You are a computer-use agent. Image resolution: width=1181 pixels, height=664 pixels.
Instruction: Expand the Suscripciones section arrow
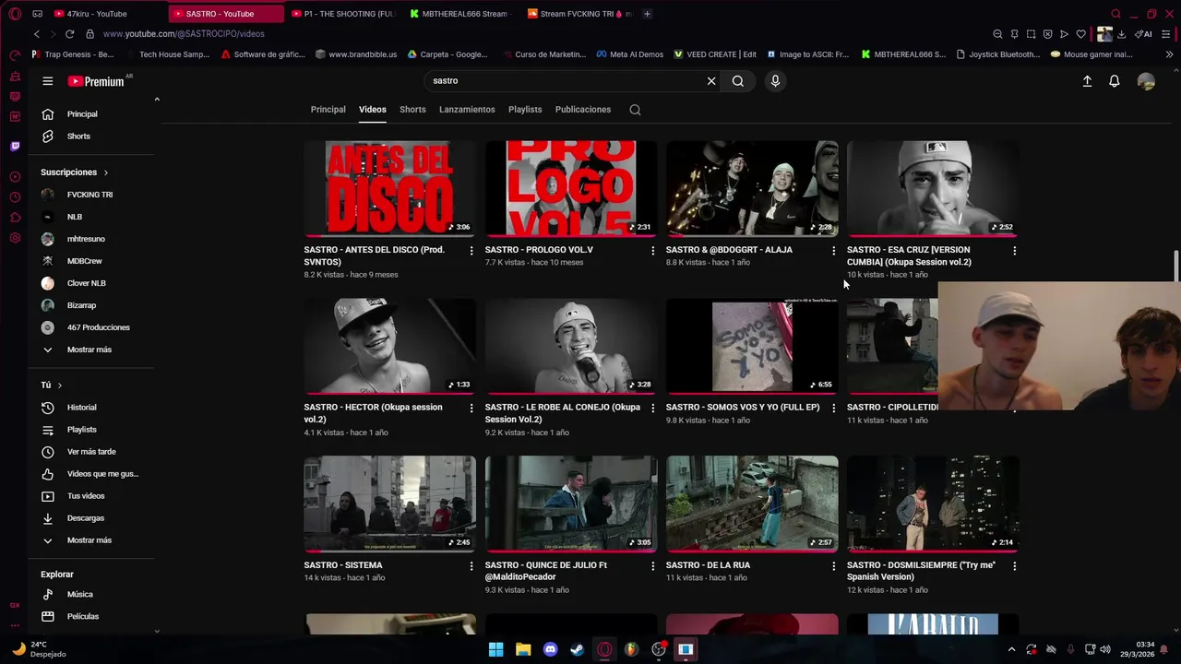coord(105,172)
